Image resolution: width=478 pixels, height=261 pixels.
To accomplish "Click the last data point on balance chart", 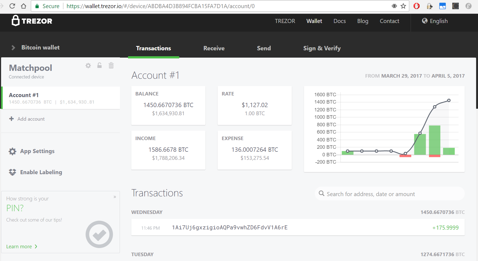I will point(449,100).
